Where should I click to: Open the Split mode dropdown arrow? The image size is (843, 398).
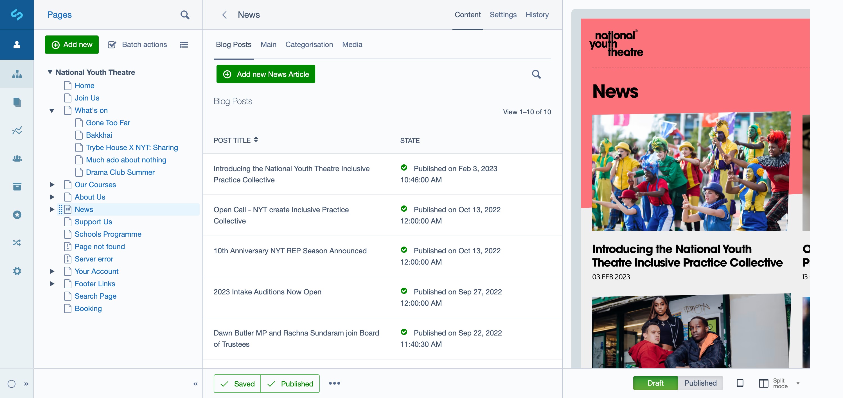point(797,383)
